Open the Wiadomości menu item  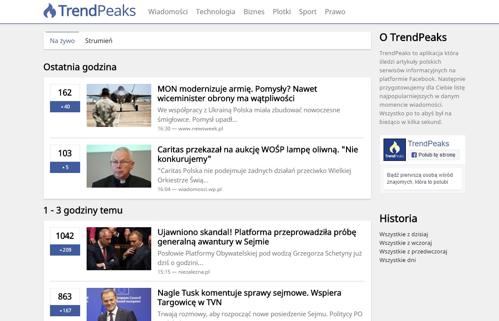tap(168, 12)
